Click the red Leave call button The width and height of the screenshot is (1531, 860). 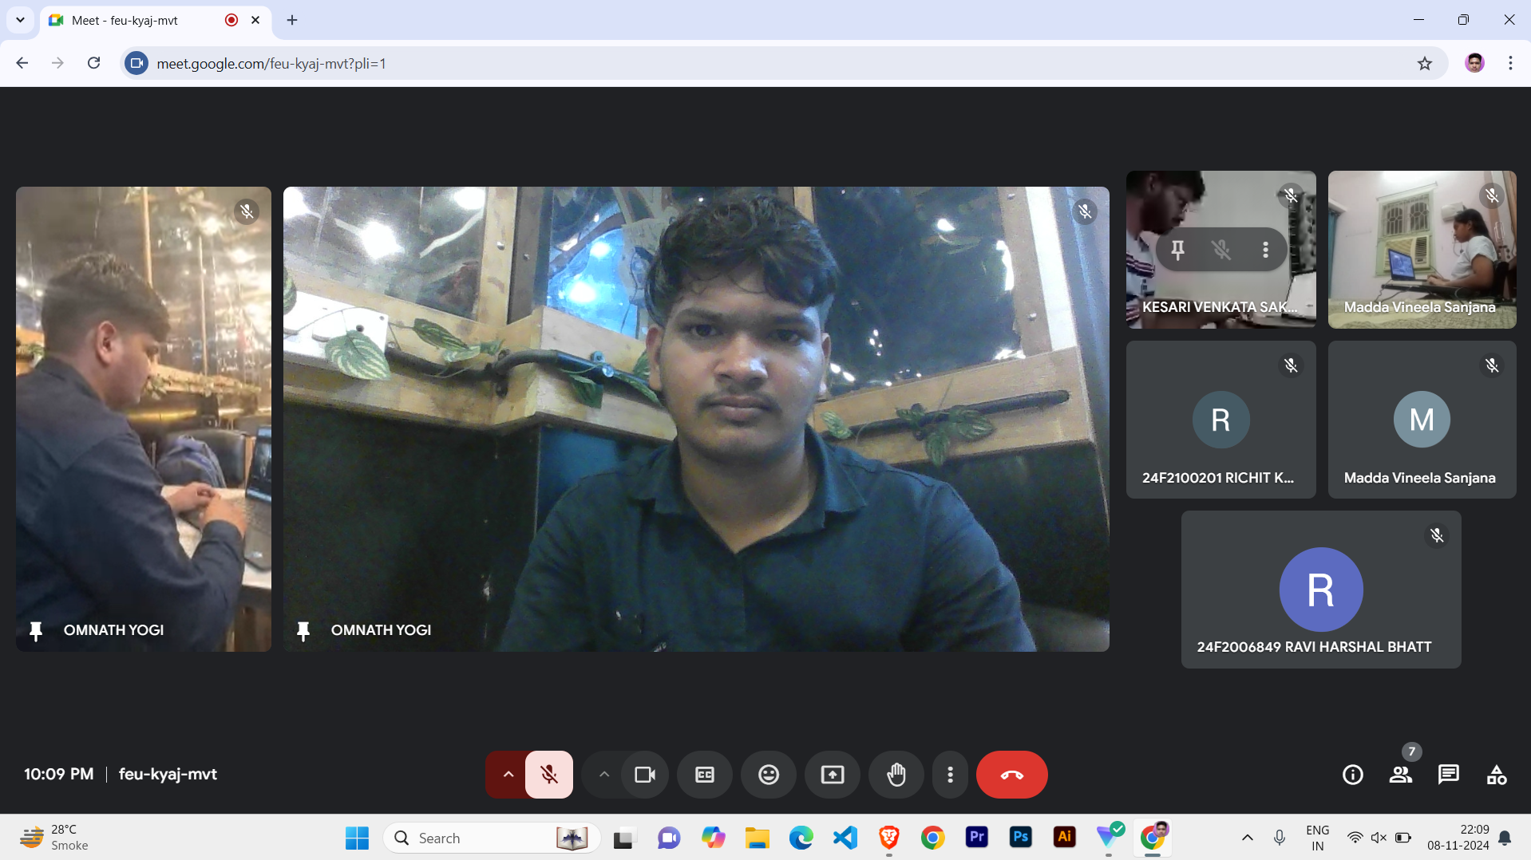(x=1011, y=775)
